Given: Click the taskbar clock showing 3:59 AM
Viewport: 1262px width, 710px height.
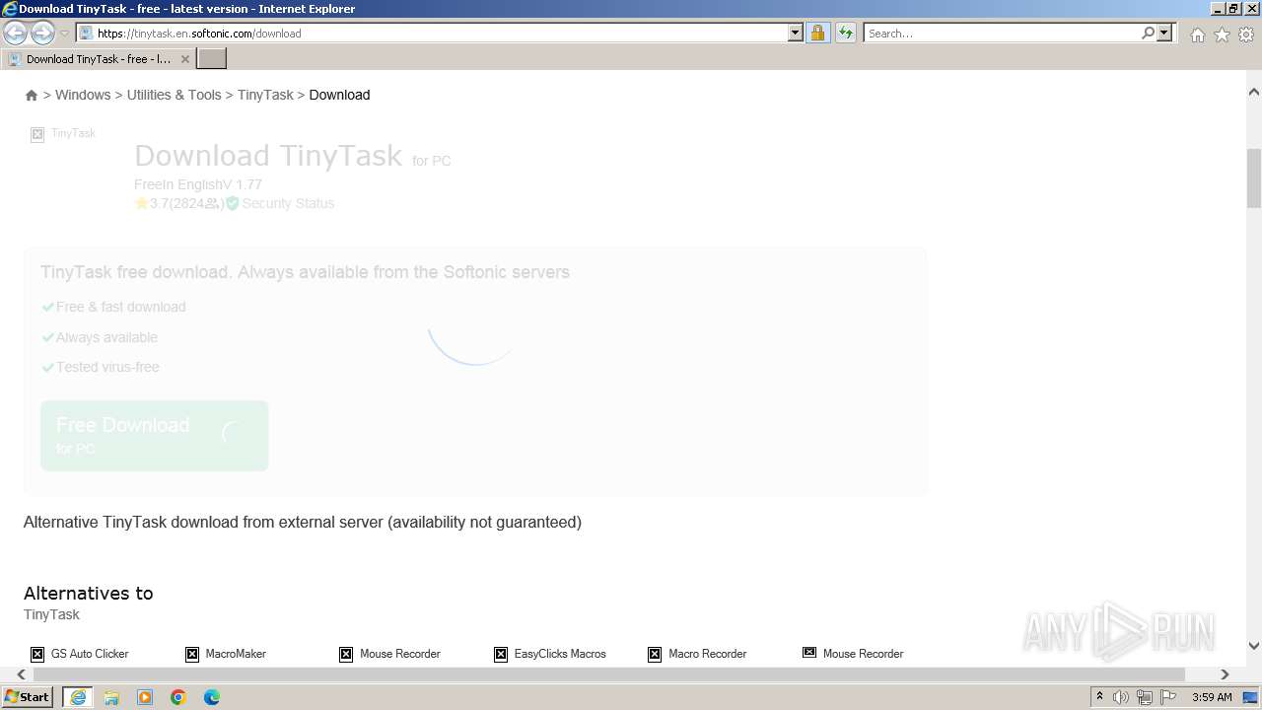Looking at the screenshot, I should click(1212, 697).
